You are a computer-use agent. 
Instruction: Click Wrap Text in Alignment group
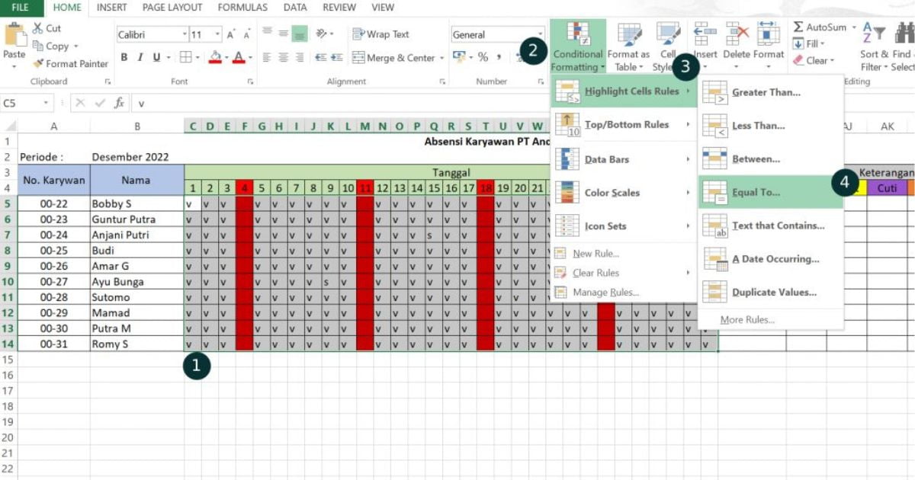[x=380, y=34]
